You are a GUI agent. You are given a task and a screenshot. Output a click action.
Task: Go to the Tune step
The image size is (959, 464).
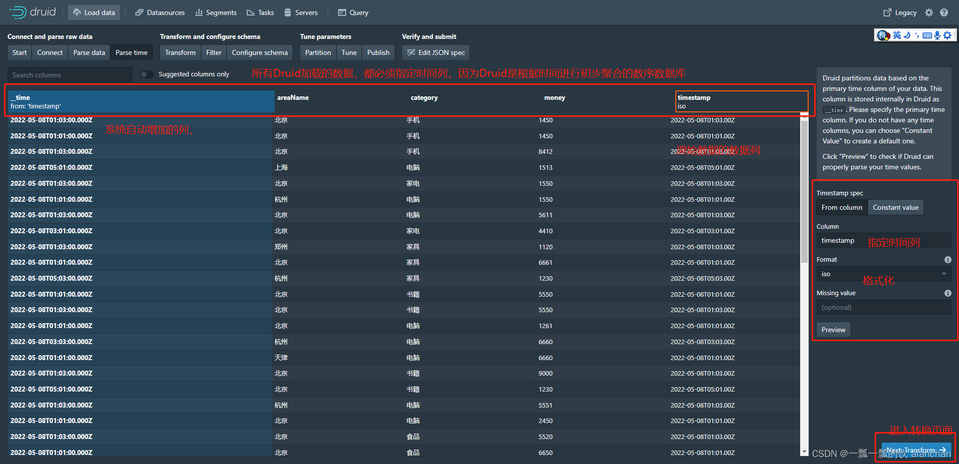[x=349, y=52]
